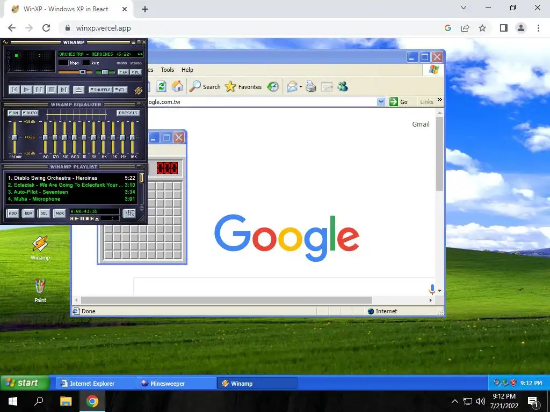Reload the page in Chrome
The height and width of the screenshot is (412, 550).
[x=46, y=28]
